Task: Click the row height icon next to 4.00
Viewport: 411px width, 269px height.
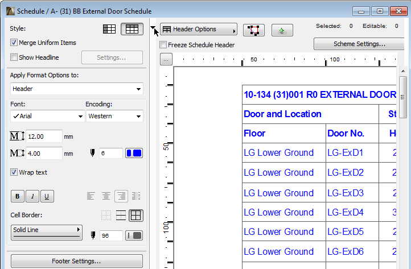Action: tap(17, 153)
